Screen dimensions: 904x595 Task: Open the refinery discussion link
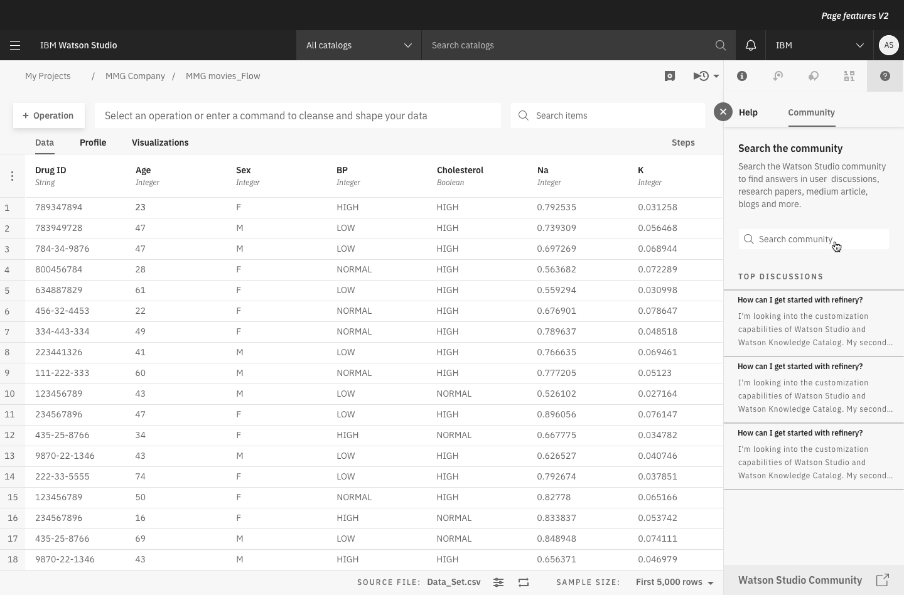(800, 300)
